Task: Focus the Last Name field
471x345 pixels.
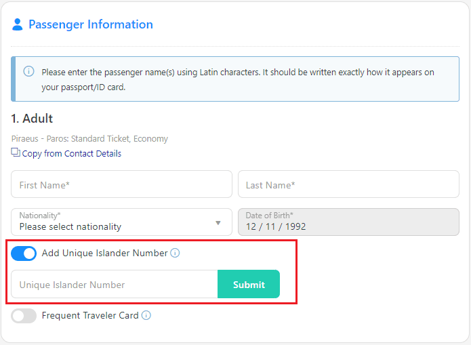Action: (x=348, y=184)
